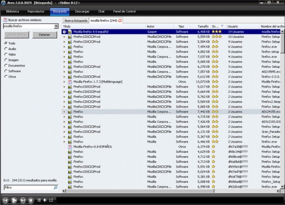Click the file icon of the 6,998 KB row
This screenshot has width=285, height=205.
[70, 187]
